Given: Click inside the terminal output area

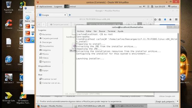Looking at the screenshot, I should pyautogui.click(x=127, y=62).
